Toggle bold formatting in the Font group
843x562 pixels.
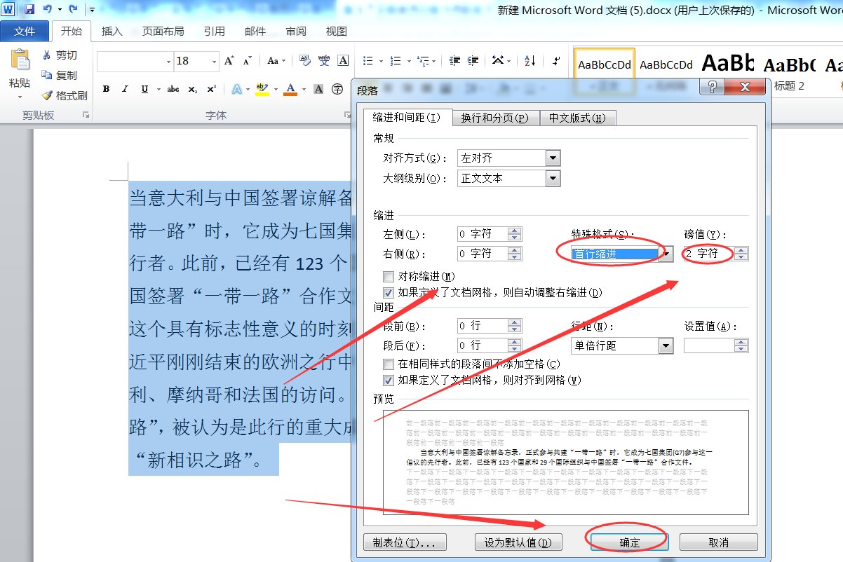106,89
